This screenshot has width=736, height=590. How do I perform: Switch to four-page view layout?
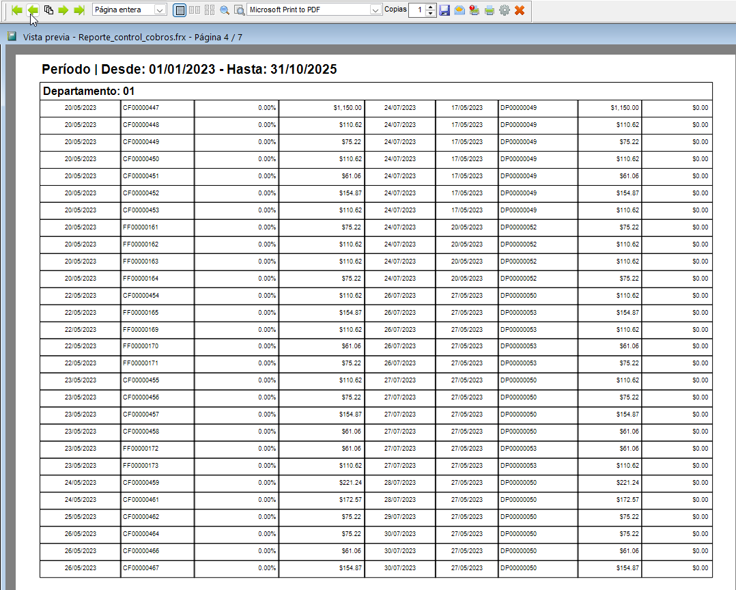coord(210,10)
